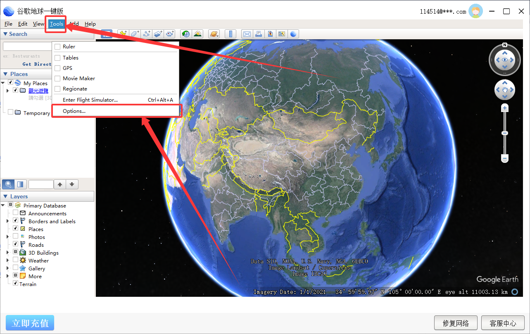Click the move down arrow button
Screen dimensions: 530x334
click(x=72, y=184)
